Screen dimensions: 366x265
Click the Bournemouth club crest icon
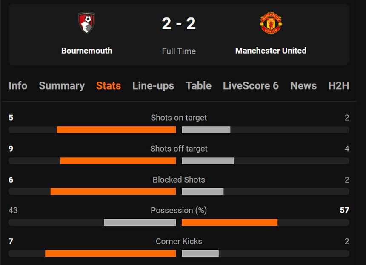(87, 23)
